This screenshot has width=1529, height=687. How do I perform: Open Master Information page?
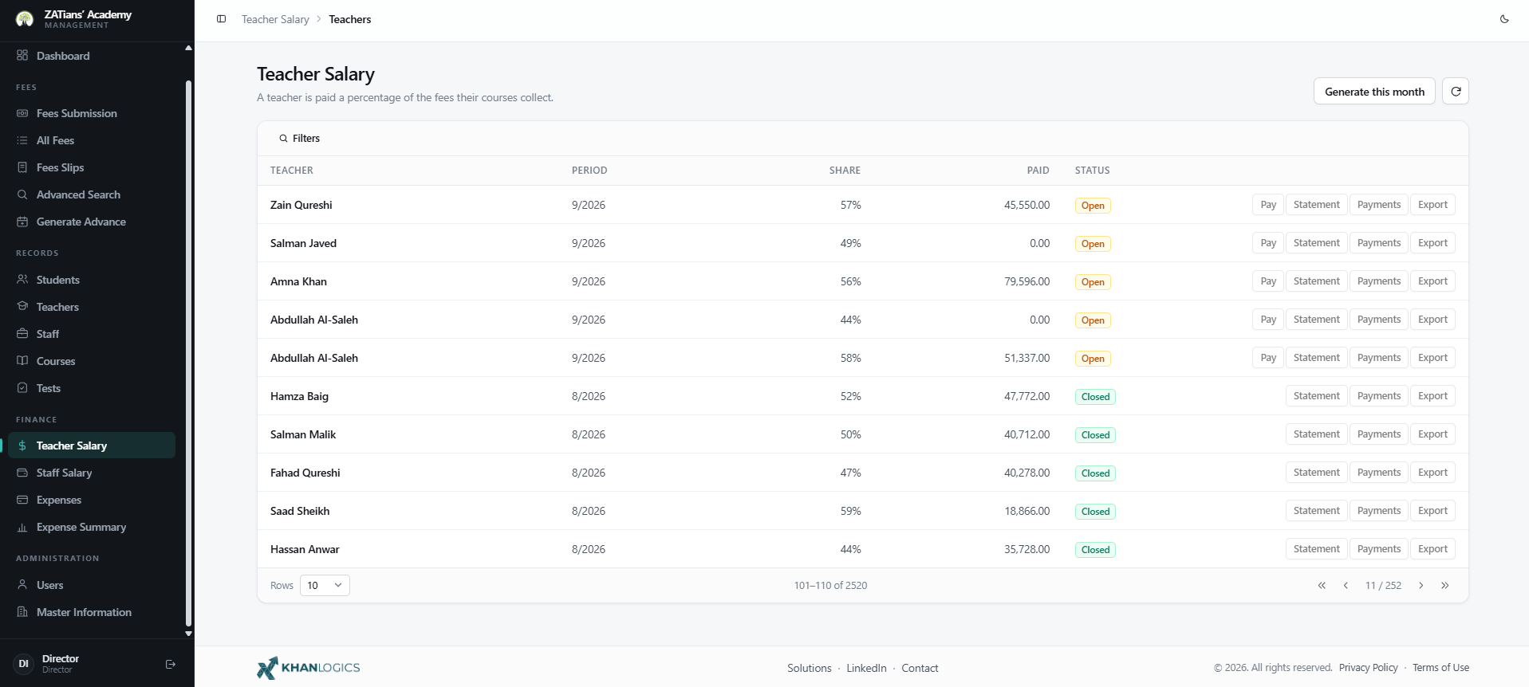pos(92,612)
